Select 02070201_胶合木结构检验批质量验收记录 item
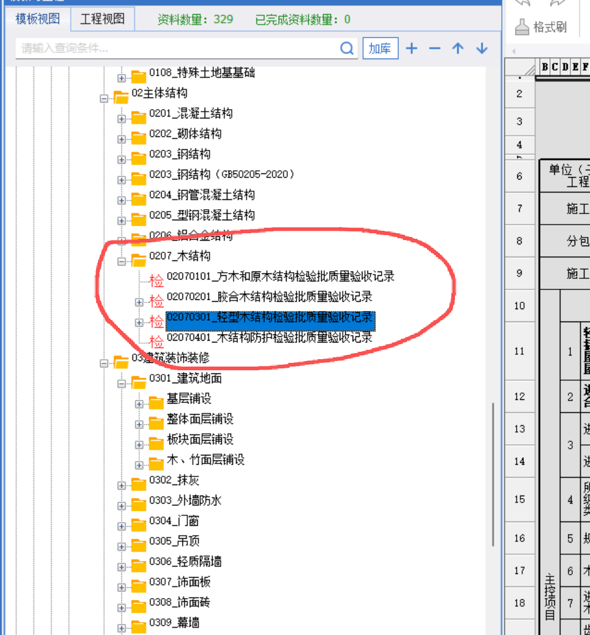The image size is (590, 635). pos(269,297)
